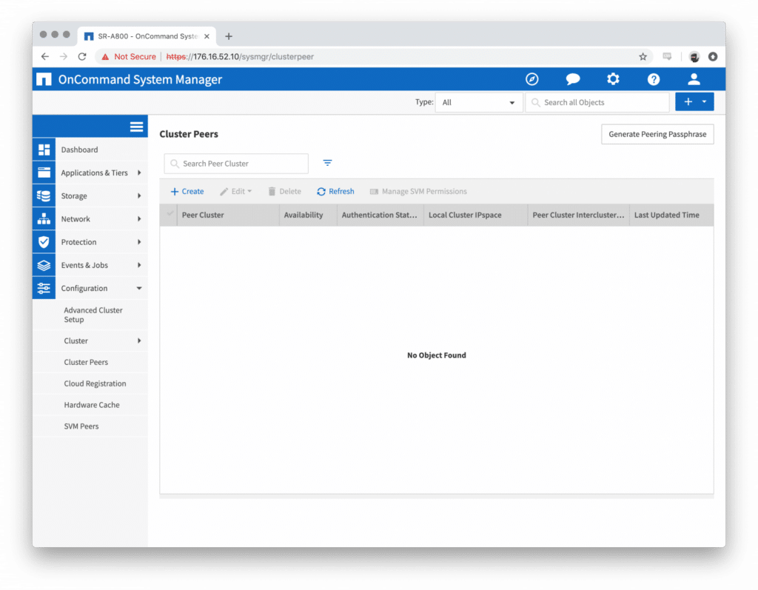Close the SR-A800 browser tab

click(x=207, y=36)
